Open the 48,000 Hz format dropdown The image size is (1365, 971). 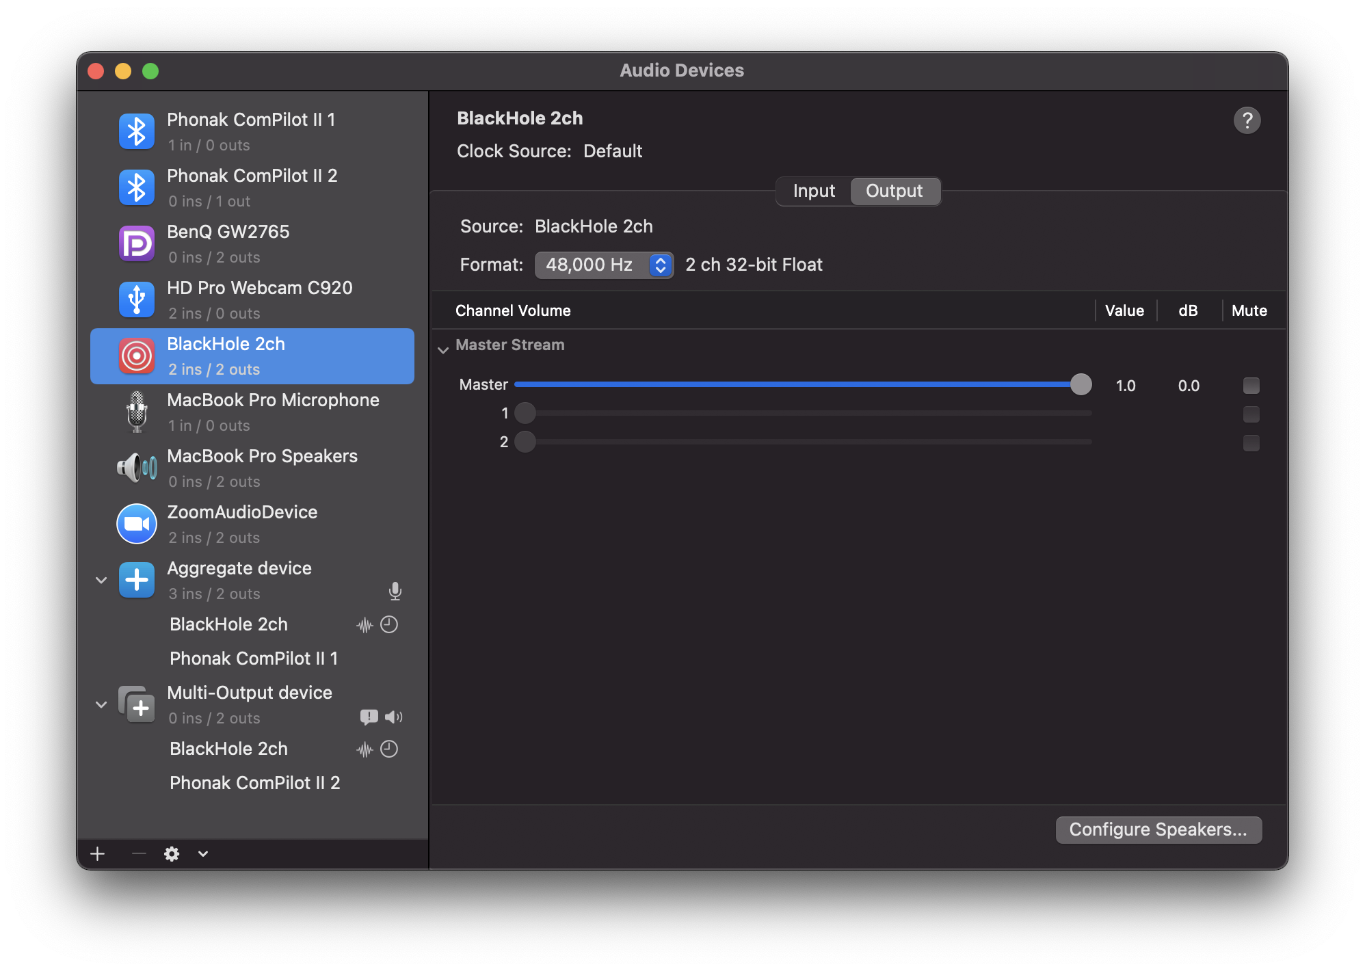[x=604, y=265]
